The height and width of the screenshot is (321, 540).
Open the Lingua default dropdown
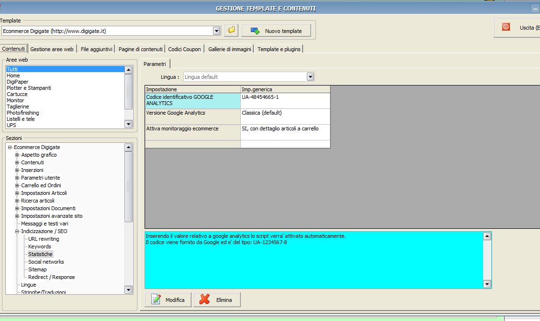tap(310, 76)
